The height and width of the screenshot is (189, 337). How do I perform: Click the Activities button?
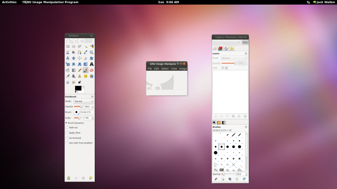point(9,2)
